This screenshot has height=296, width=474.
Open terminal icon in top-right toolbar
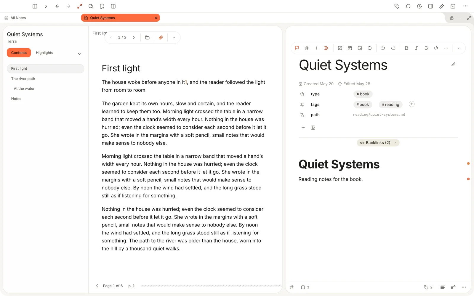(453, 6)
